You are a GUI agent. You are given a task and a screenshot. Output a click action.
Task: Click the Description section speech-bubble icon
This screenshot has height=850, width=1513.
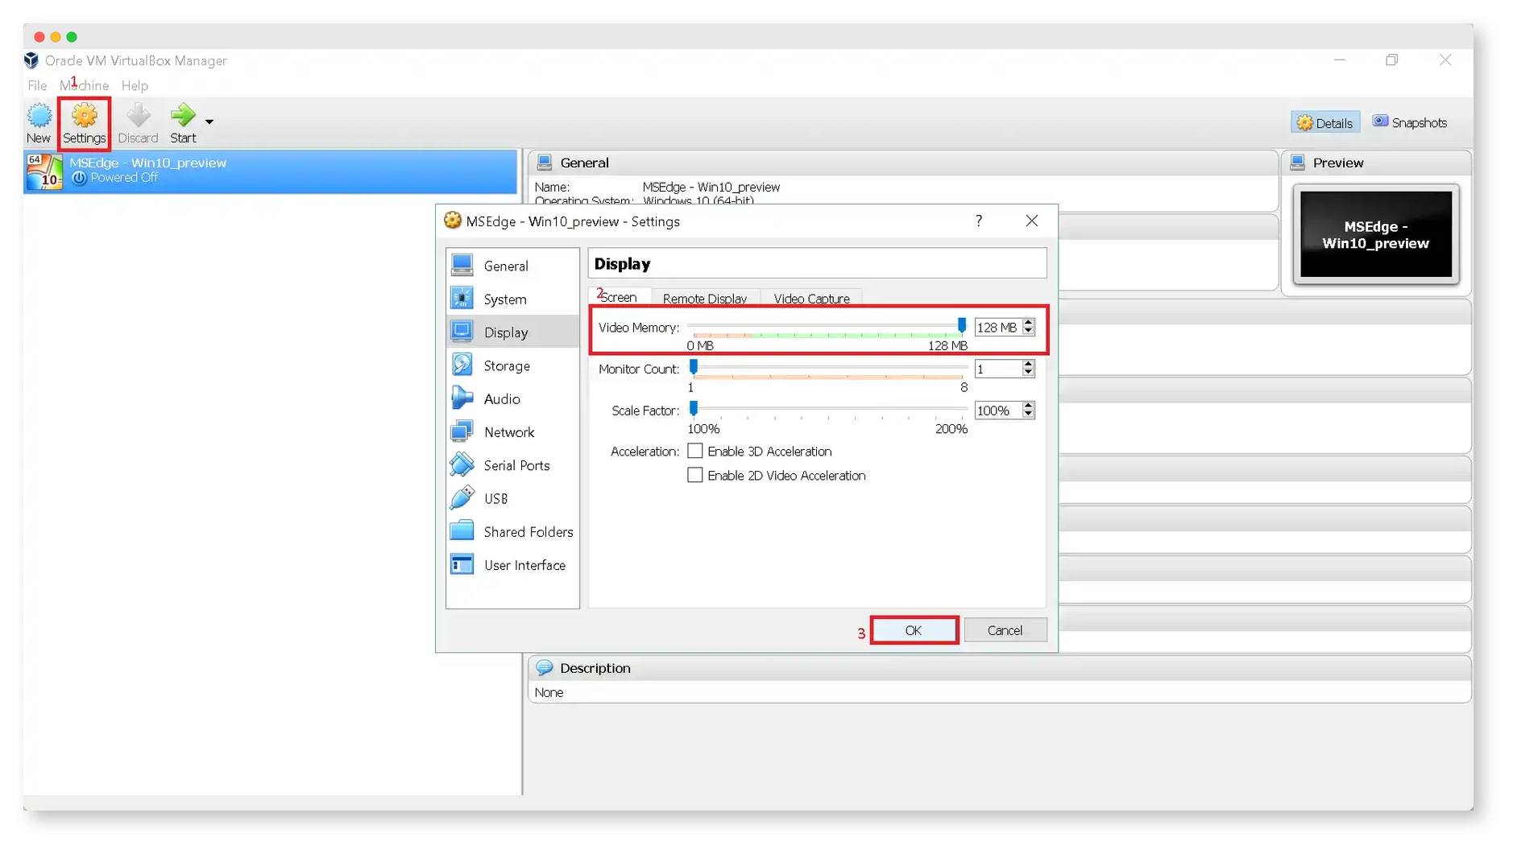(x=545, y=667)
